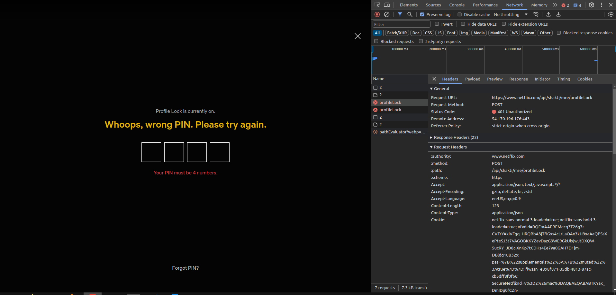Filter requests by Font type
This screenshot has height=295, width=616.
(451, 33)
